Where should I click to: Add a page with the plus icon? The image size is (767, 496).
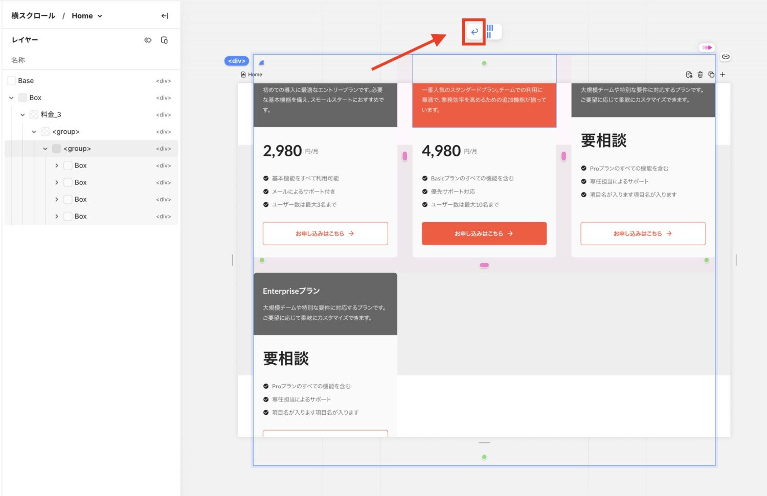pos(723,75)
